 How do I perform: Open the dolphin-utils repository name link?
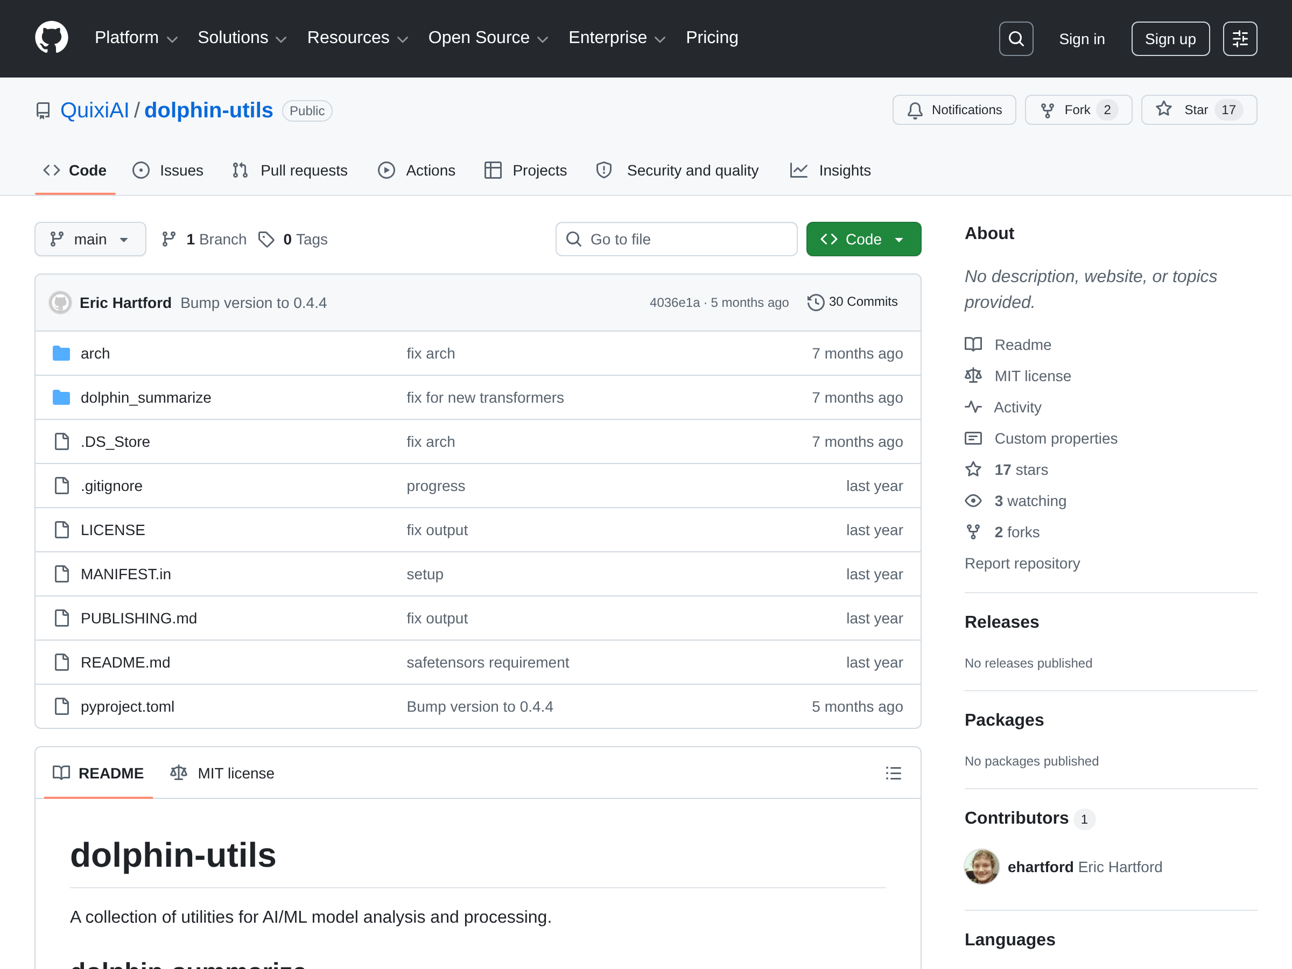pyautogui.click(x=208, y=110)
